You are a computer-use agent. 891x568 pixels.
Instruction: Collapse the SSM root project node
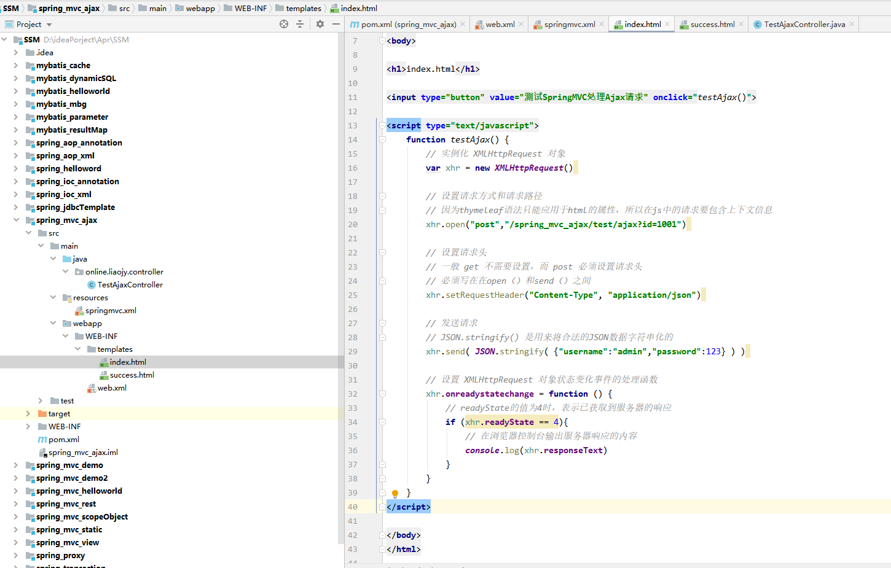5,39
